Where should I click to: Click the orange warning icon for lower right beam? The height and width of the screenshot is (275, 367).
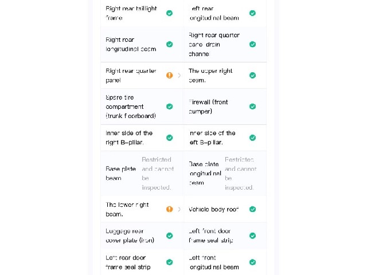[170, 209]
